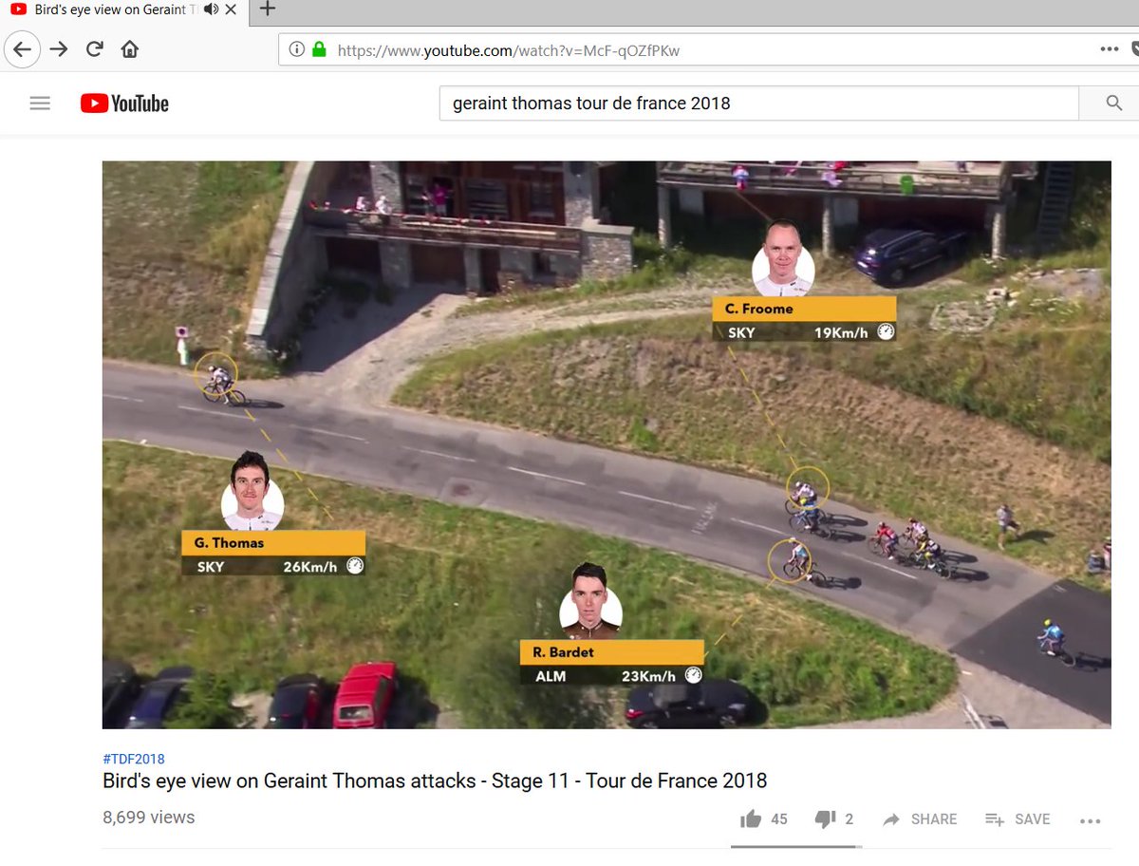1139x866 pixels.
Task: Click the 8,699 views count
Action: click(149, 818)
